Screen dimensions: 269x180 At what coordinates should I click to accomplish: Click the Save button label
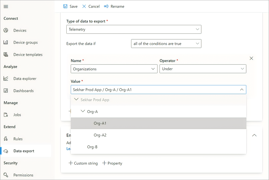coord(74,6)
